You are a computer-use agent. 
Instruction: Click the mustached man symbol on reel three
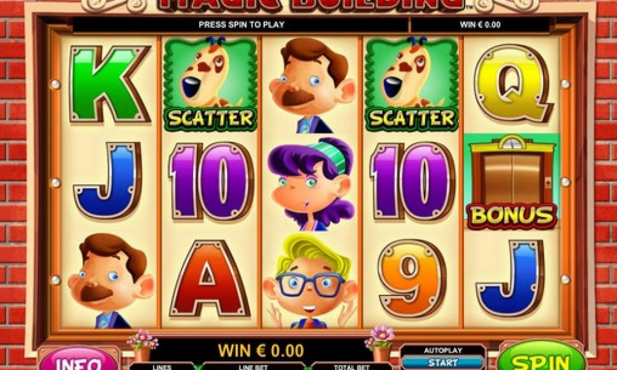point(312,85)
